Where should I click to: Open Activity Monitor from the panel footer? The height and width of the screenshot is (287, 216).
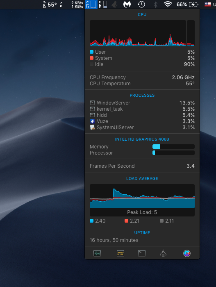[x=97, y=253]
